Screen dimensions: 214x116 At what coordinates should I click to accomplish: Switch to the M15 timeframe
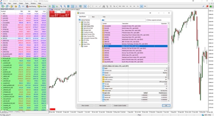[120, 6]
